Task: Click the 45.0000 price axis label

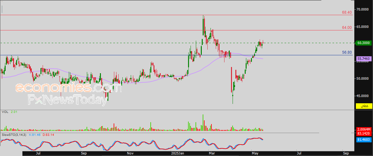Action: click(363, 96)
